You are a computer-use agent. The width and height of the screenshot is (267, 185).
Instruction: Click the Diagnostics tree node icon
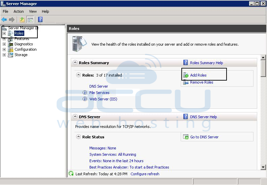11,44
